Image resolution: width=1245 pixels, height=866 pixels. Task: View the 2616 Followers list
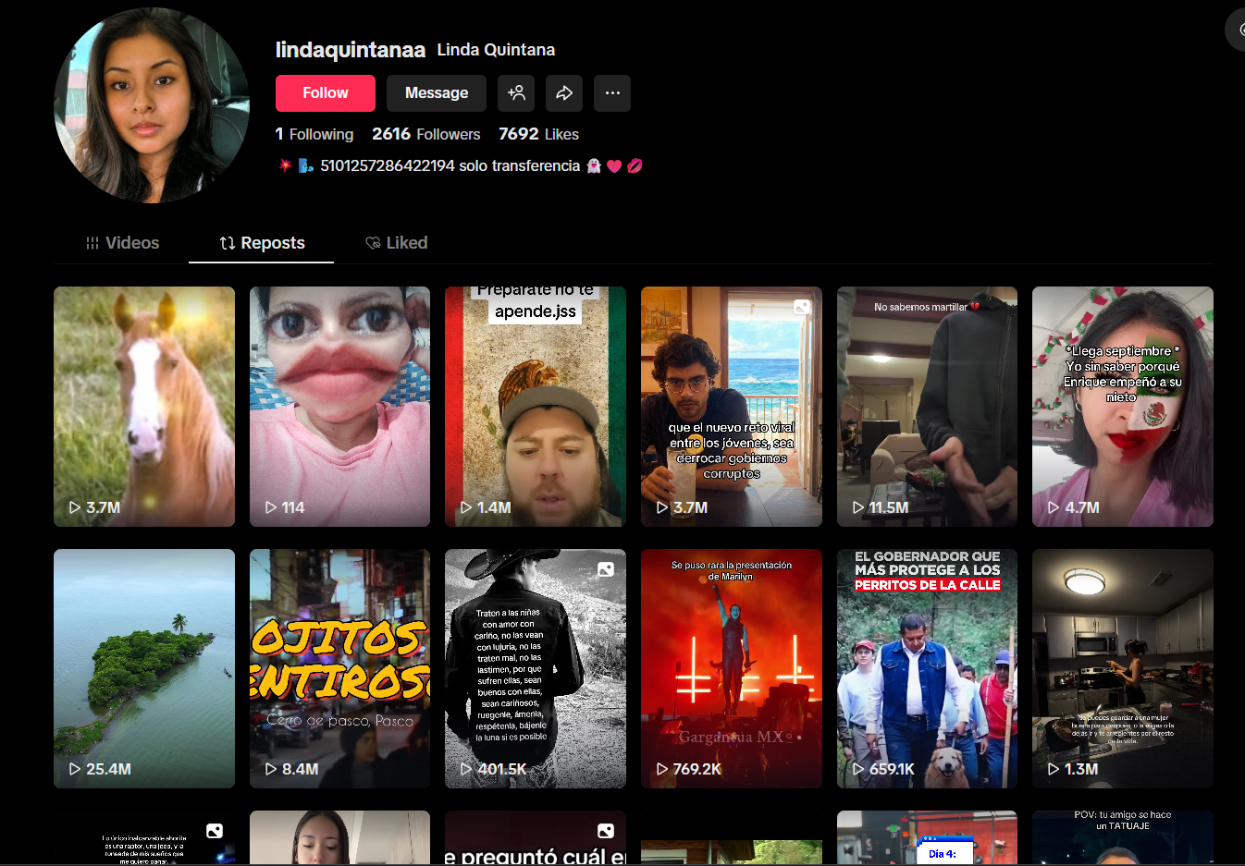426,134
